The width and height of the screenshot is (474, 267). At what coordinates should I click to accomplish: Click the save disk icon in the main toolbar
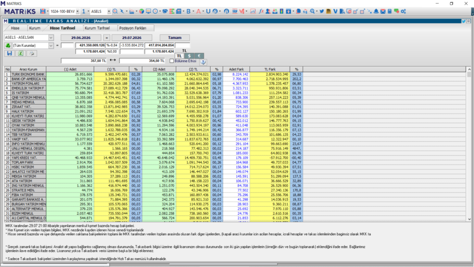(43, 11)
